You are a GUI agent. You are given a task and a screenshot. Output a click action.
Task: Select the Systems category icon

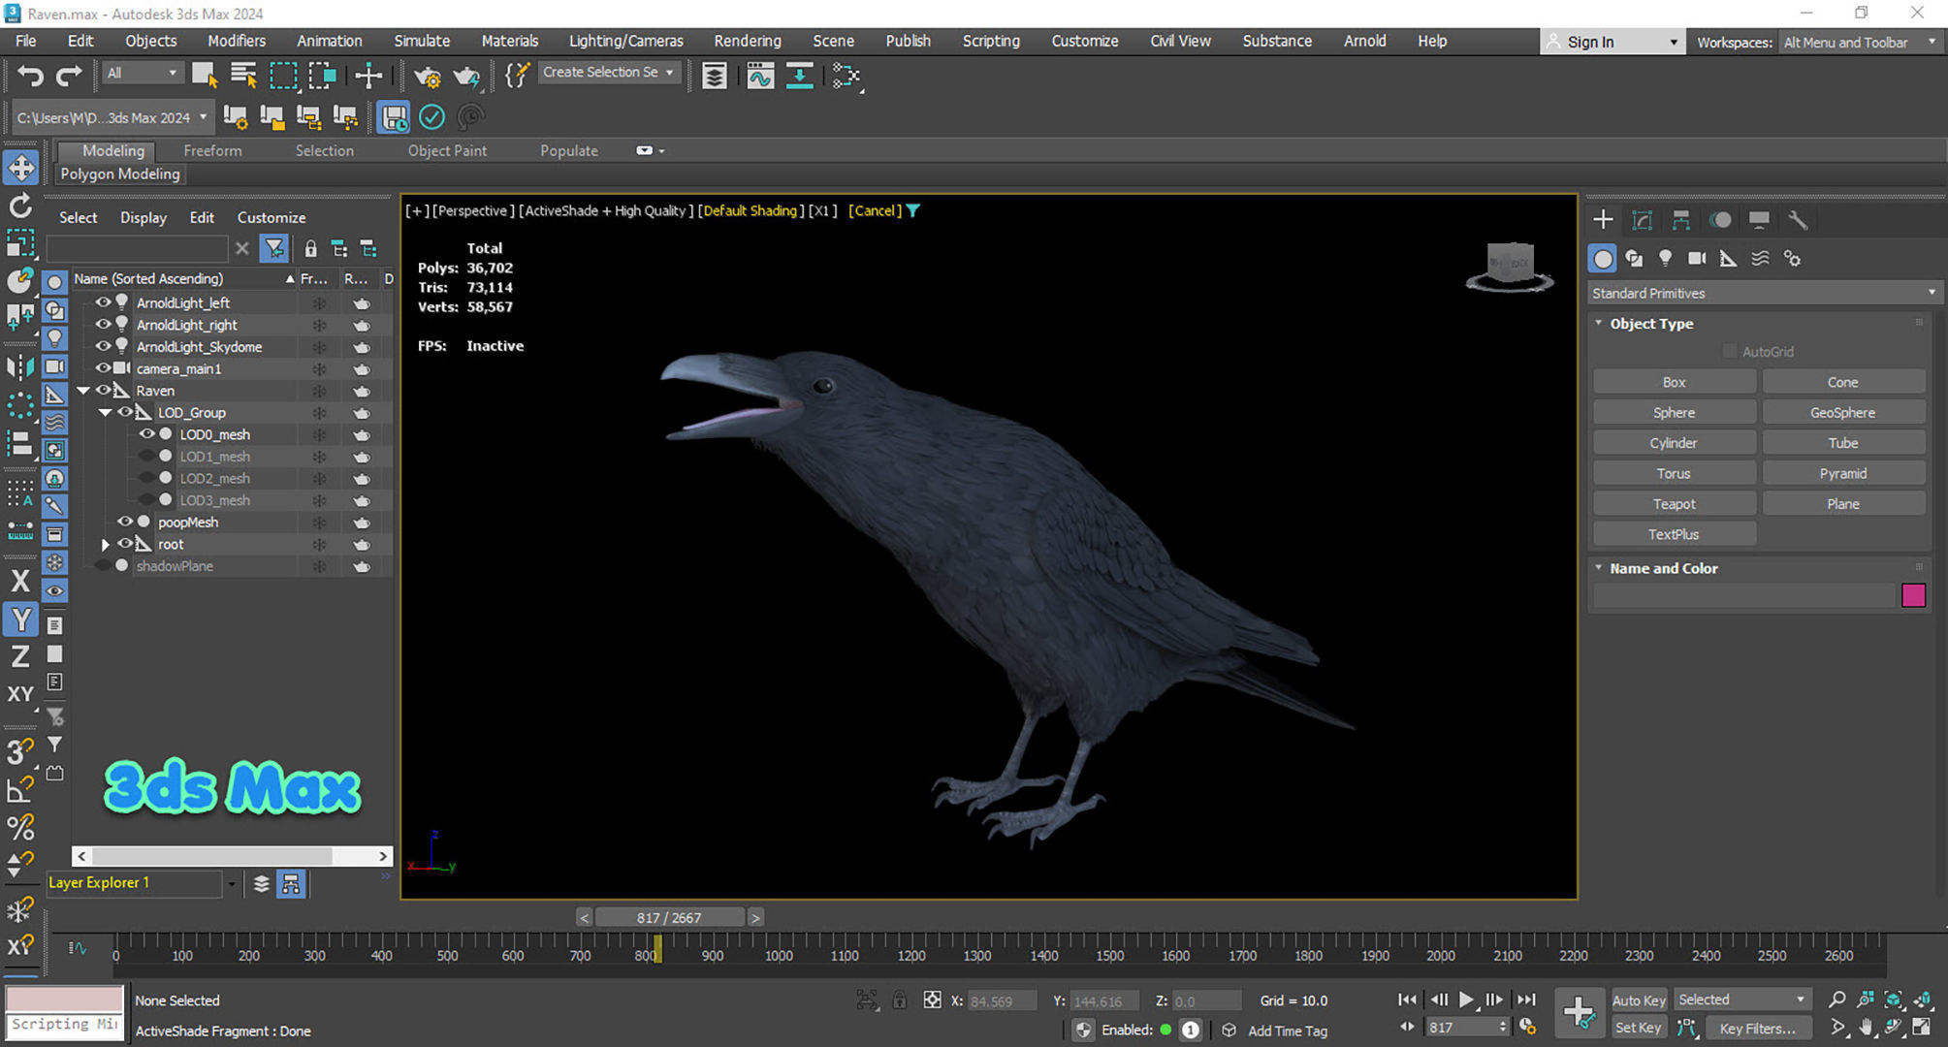coord(1792,258)
